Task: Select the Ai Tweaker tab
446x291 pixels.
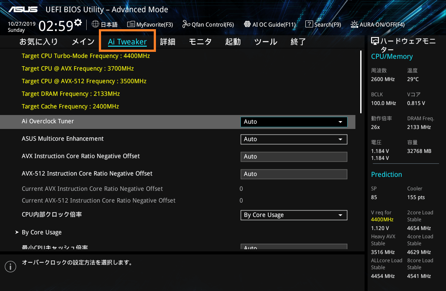Action: [127, 42]
